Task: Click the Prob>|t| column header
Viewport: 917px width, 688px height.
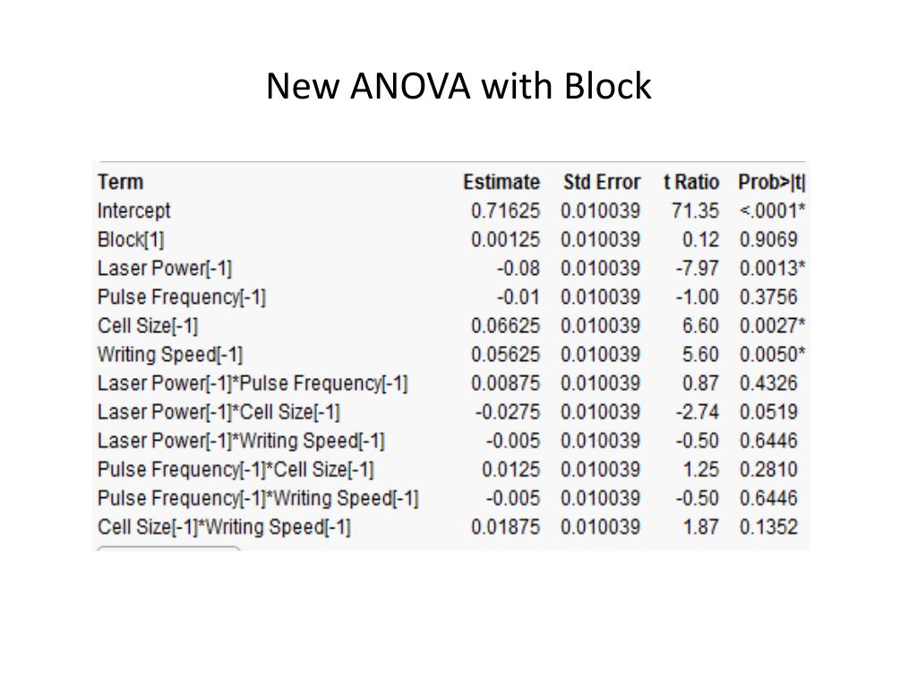Action: [x=771, y=182]
